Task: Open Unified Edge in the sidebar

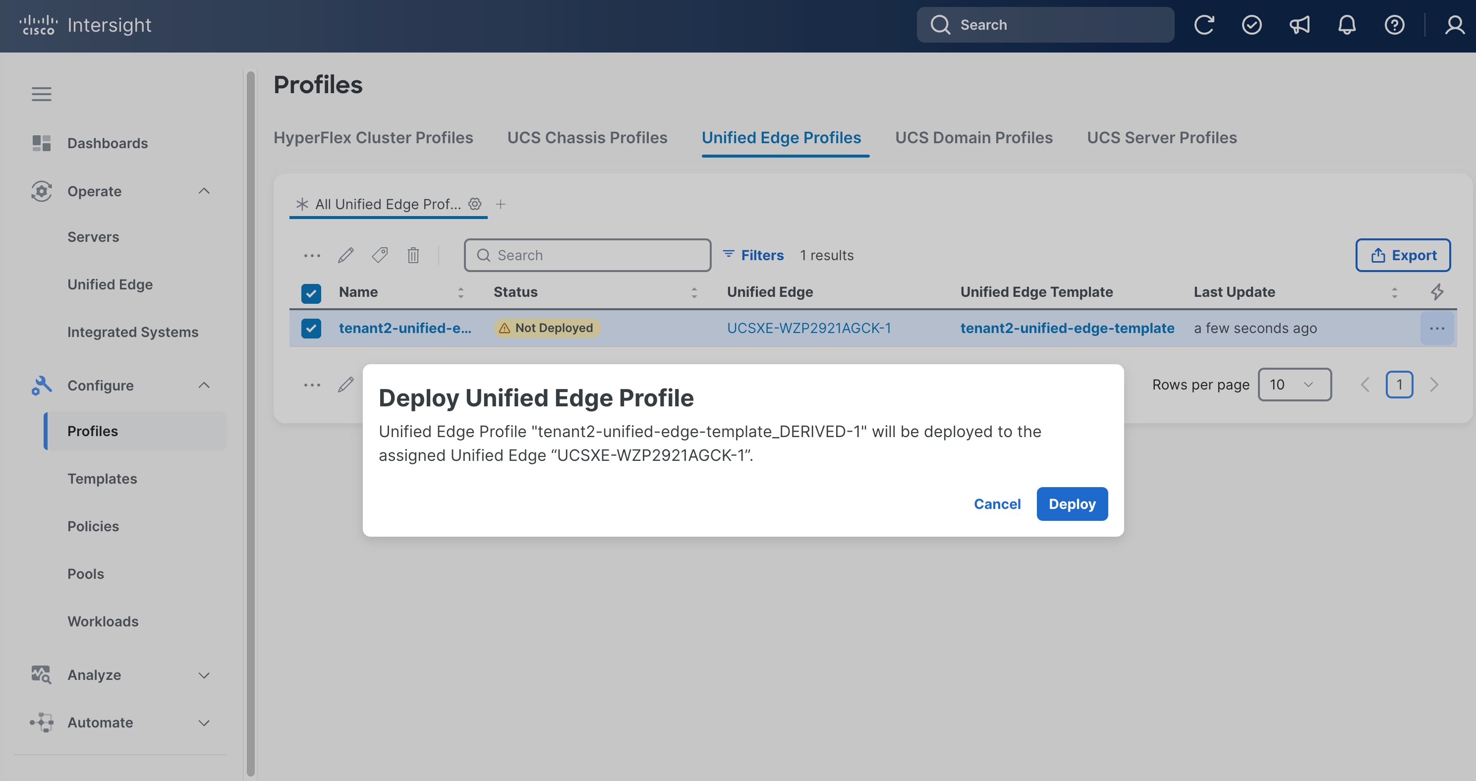Action: pos(110,285)
